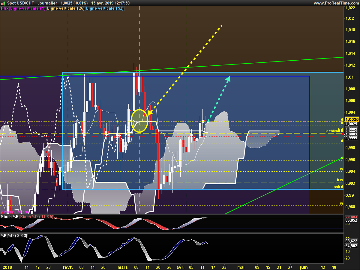Click the 15 avr. 2019 12:17:59 timestamp
The width and height of the screenshot is (360, 270).
(110, 3)
